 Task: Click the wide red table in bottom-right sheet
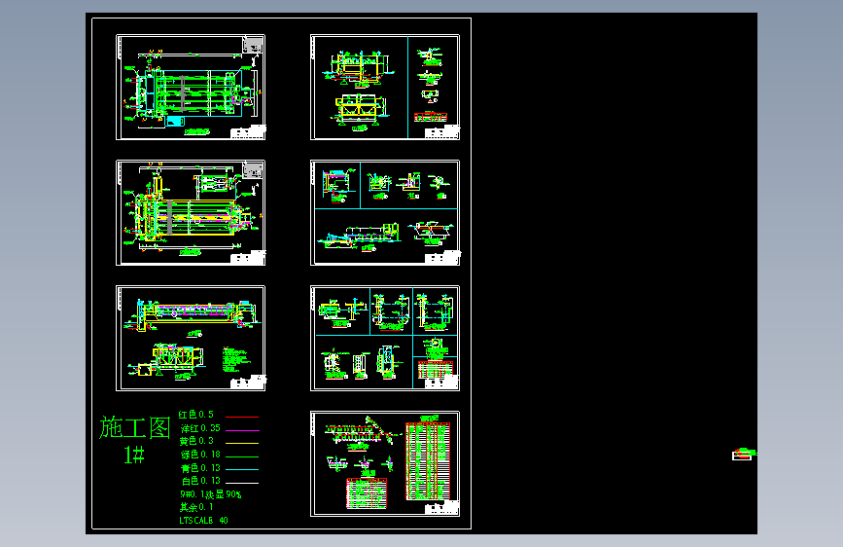tap(367, 493)
